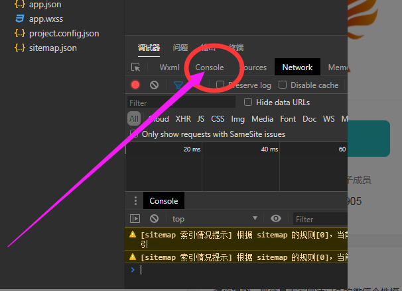Switch to the 问题 tab
Screen dimensions: 402x291
tap(180, 48)
